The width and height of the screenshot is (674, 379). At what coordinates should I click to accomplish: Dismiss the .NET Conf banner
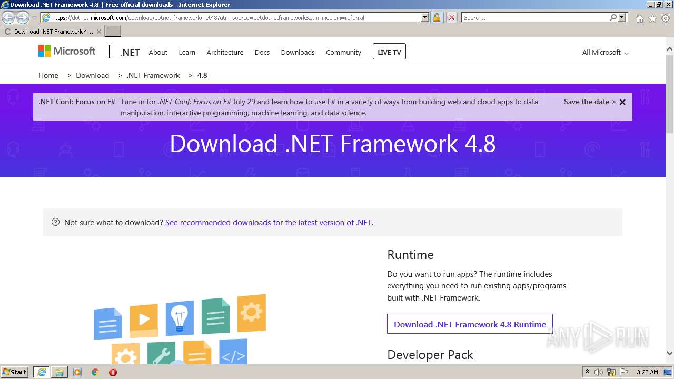[x=622, y=102]
